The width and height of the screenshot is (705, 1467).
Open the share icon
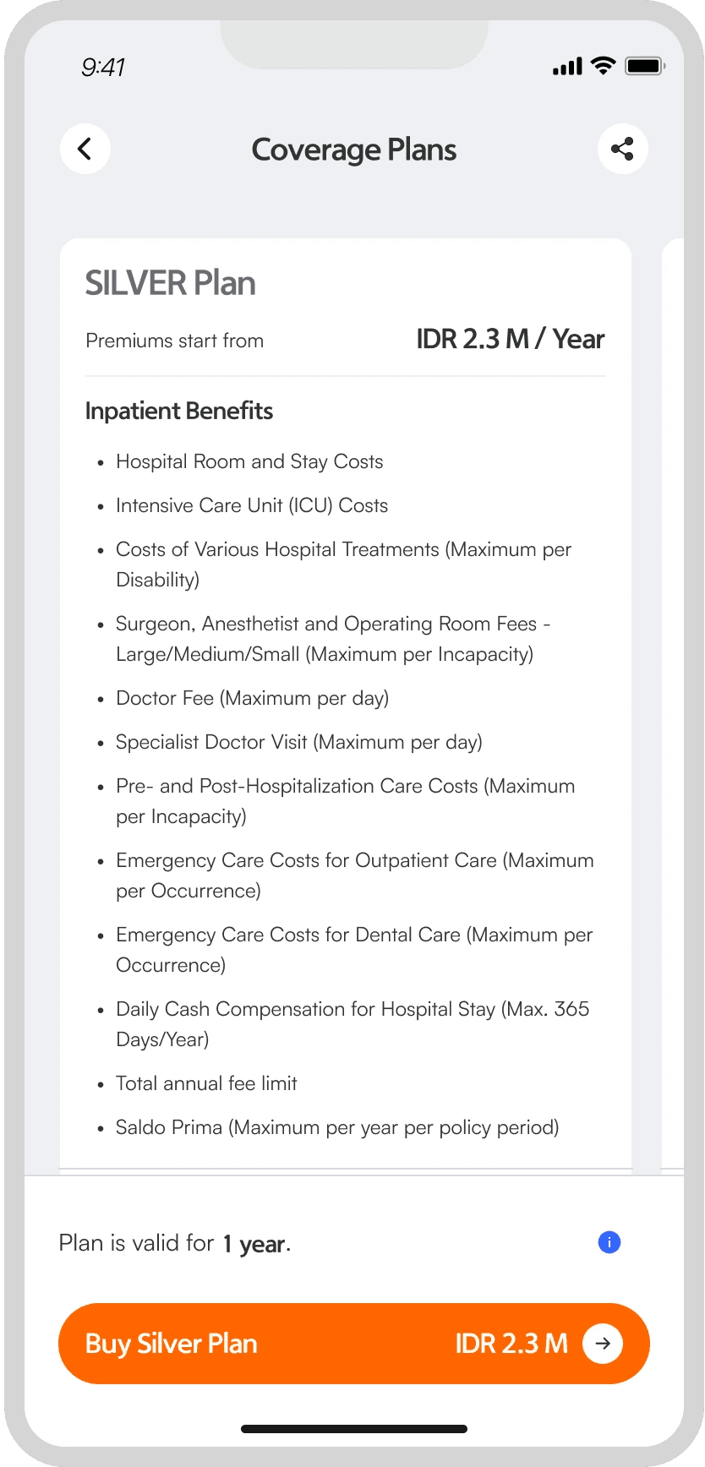623,150
